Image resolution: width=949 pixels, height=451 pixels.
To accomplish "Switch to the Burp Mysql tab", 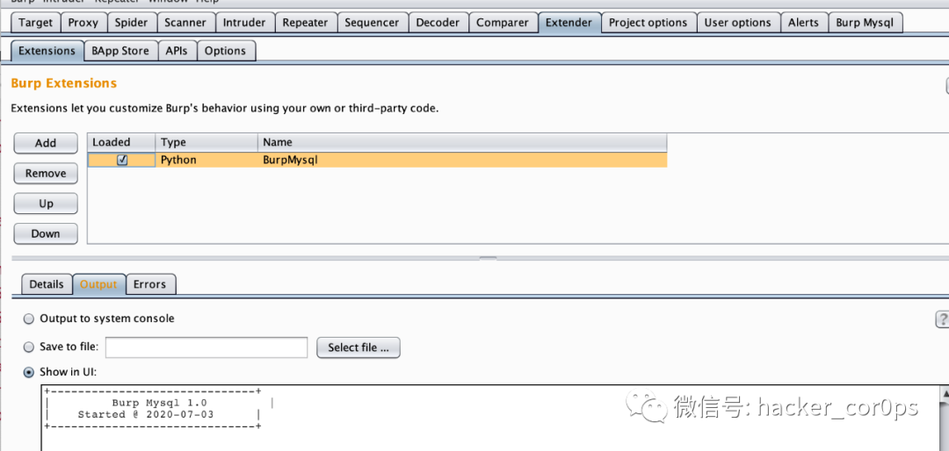I will pos(865,22).
